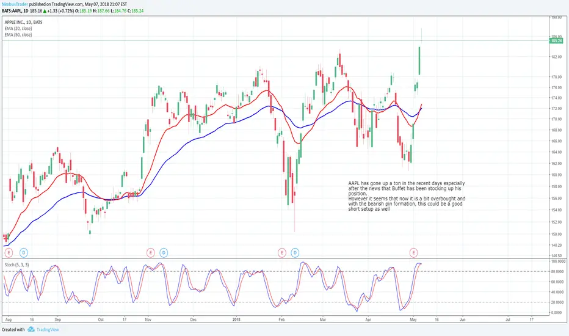
Task: Click the Apr date axis label
Action: 368,320
